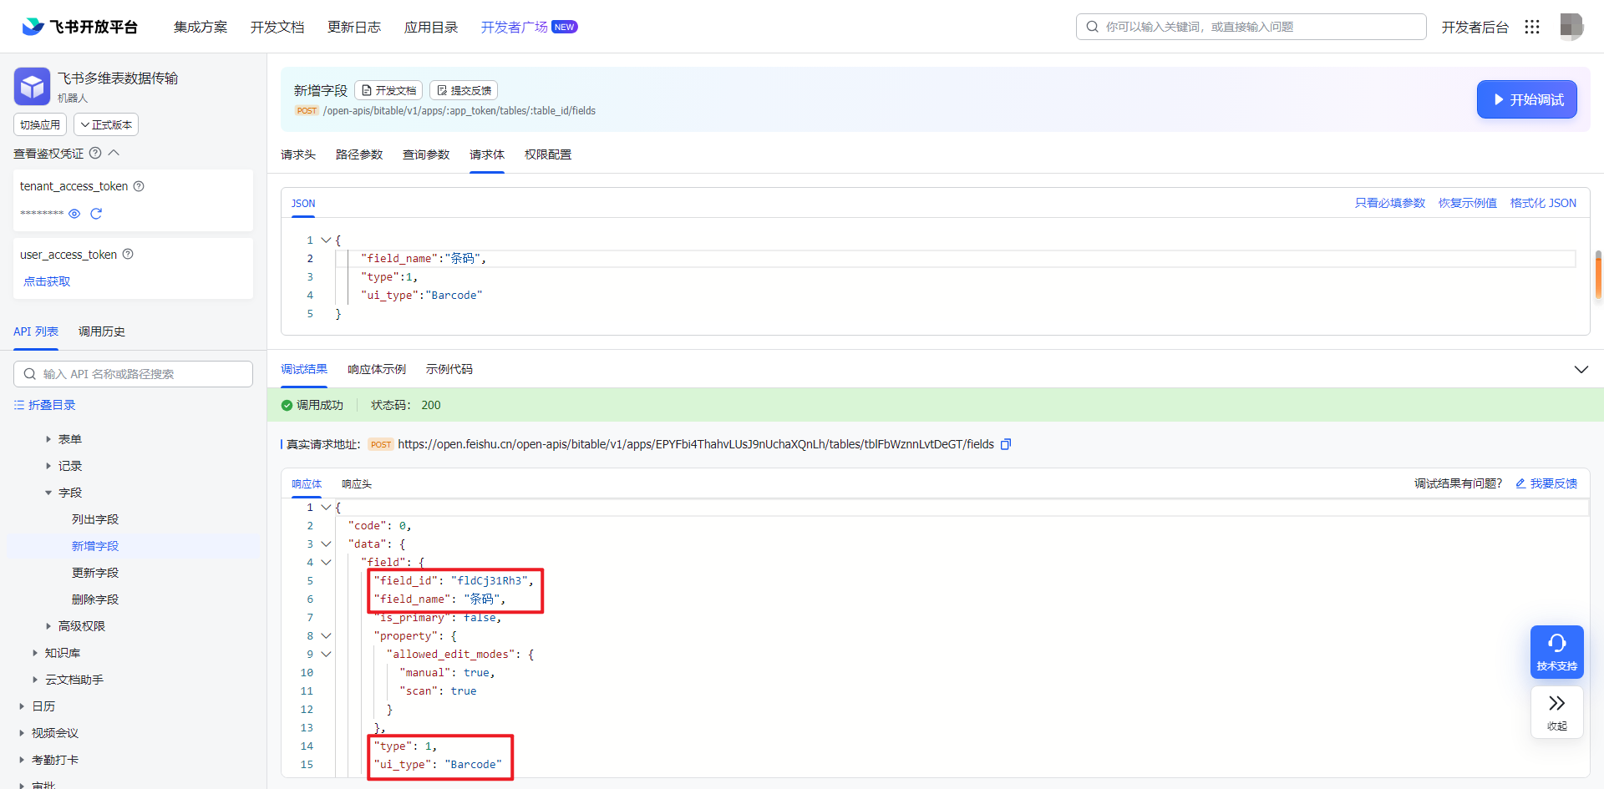Collapse the 查看鉴权凭证 section
The image size is (1604, 789).
[x=114, y=153]
